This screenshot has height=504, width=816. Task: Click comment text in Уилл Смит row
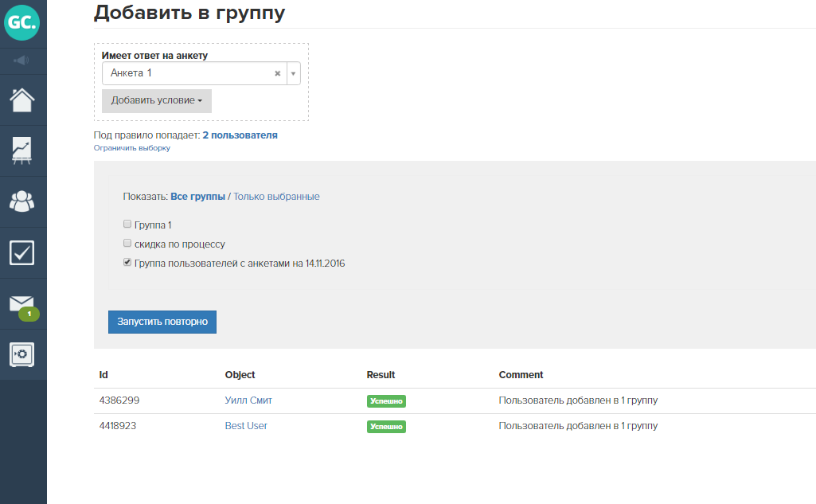click(578, 400)
